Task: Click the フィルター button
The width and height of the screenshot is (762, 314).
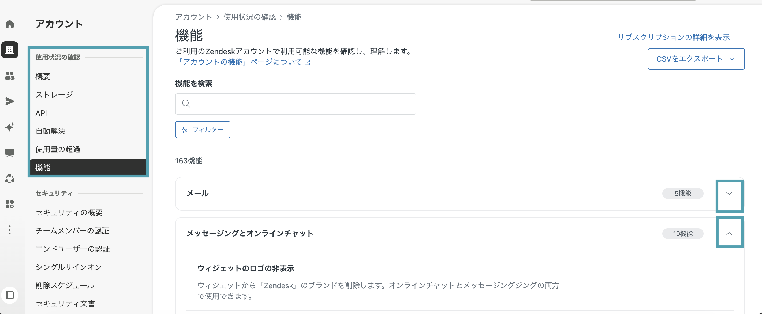Action: (x=203, y=129)
